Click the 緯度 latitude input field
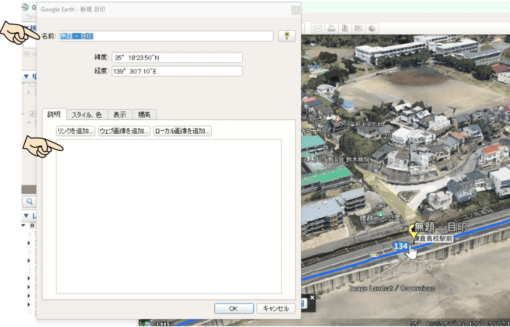 177,58
